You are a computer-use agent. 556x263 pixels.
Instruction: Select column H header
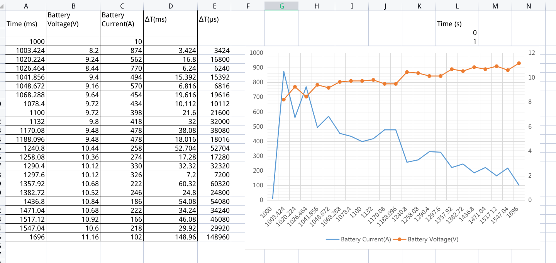pos(317,6)
